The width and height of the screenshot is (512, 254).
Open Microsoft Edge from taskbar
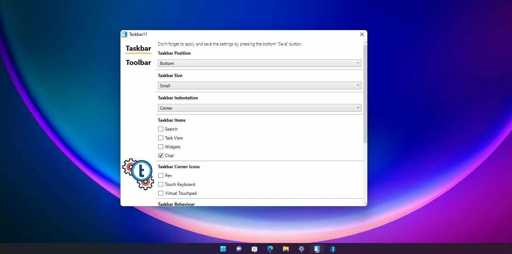pyautogui.click(x=270, y=249)
